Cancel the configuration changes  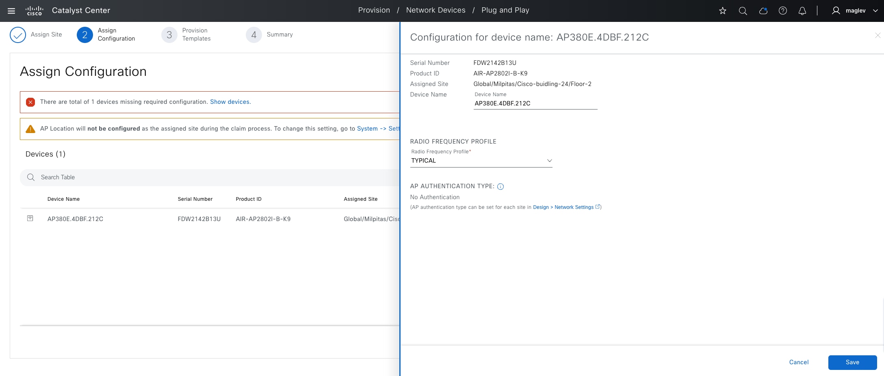click(x=799, y=362)
